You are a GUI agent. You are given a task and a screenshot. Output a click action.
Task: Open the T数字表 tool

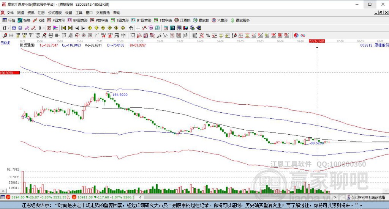tap(163, 20)
